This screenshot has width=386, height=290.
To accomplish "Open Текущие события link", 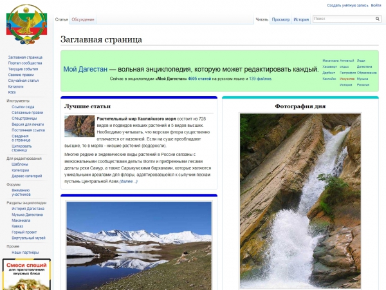I will coord(23,69).
